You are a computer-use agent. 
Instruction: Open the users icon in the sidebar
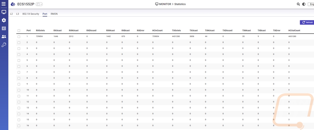(4, 37)
